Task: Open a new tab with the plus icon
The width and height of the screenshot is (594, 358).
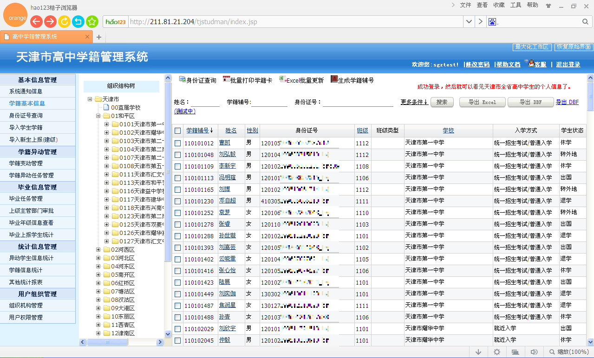Action: pos(98,37)
